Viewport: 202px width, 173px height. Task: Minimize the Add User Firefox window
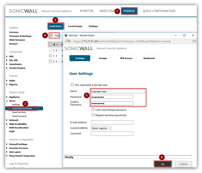(x=175, y=35)
